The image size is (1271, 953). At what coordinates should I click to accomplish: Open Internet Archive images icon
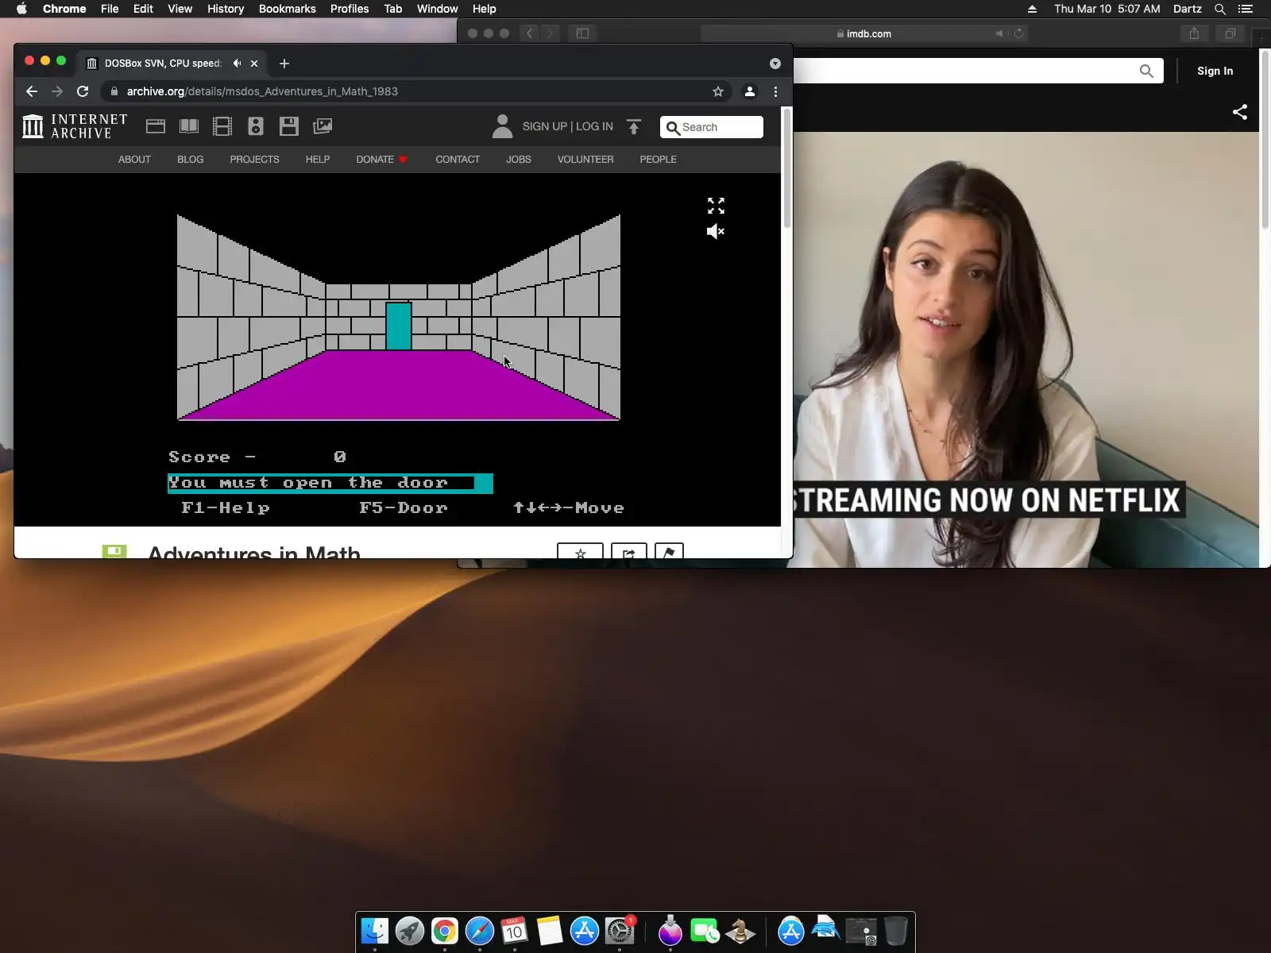323,126
